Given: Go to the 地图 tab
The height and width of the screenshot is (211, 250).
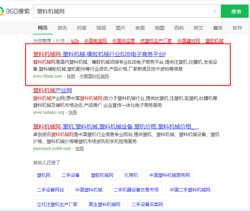Looking at the screenshot, I should (160, 28).
